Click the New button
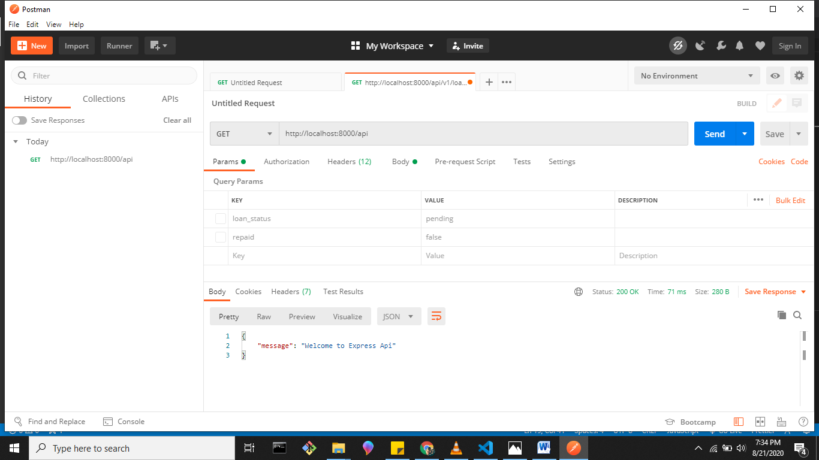Screen dimensions: 819x460 (x=32, y=46)
